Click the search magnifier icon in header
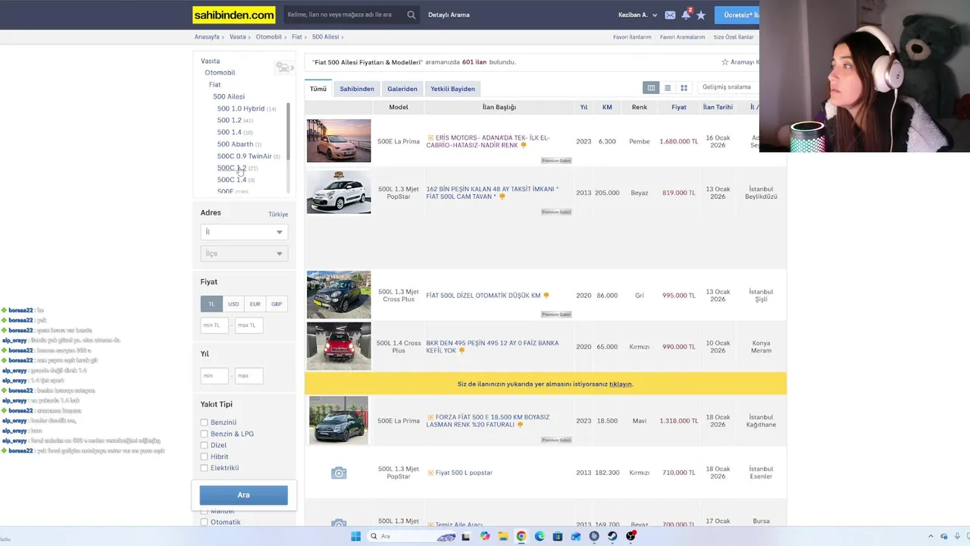This screenshot has width=970, height=546. tap(411, 14)
